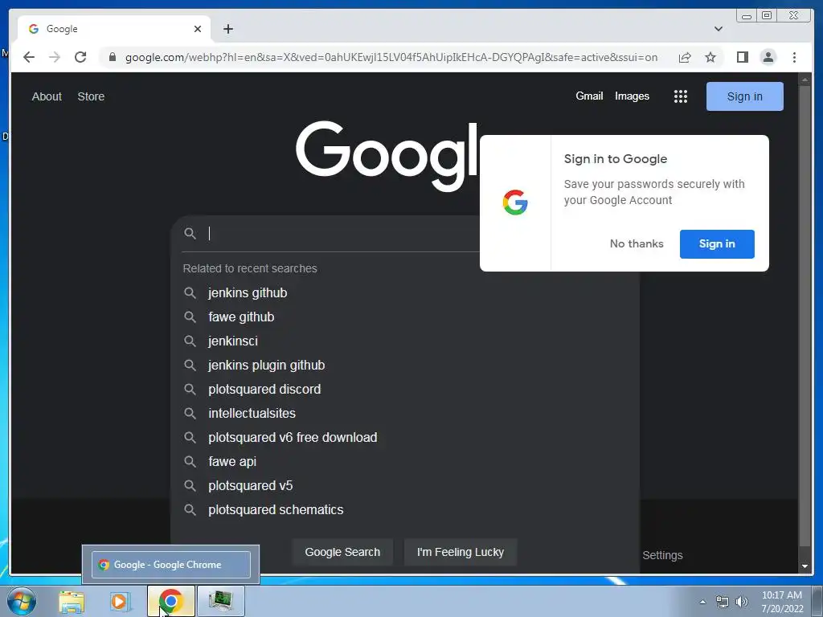823x617 pixels.
Task: Choose the 'fawe api' suggestion
Action: [405, 462]
